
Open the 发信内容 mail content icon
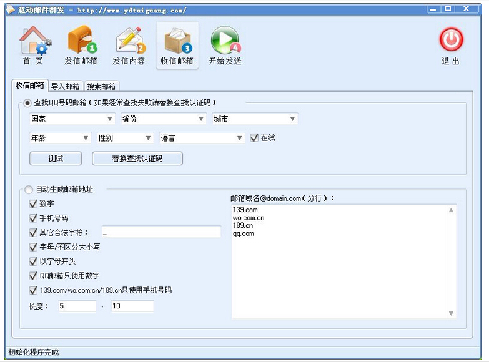pos(129,41)
